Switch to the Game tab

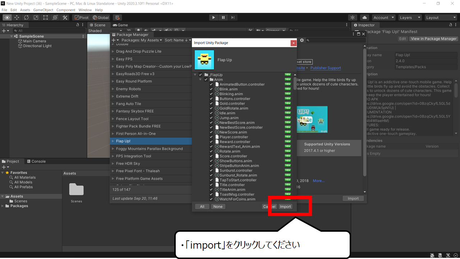[120, 25]
